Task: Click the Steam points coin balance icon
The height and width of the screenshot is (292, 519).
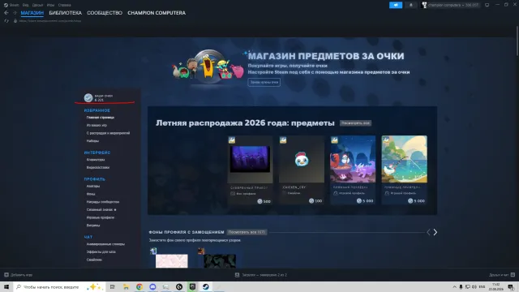Action: (x=88, y=97)
